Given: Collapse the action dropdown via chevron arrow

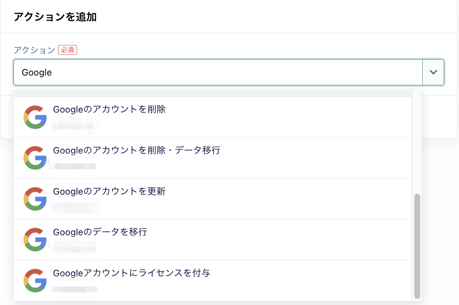Looking at the screenshot, I should coord(433,72).
